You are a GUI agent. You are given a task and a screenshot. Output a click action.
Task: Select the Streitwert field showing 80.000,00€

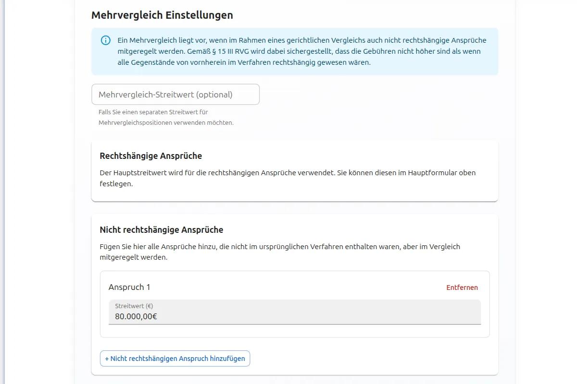[294, 316]
